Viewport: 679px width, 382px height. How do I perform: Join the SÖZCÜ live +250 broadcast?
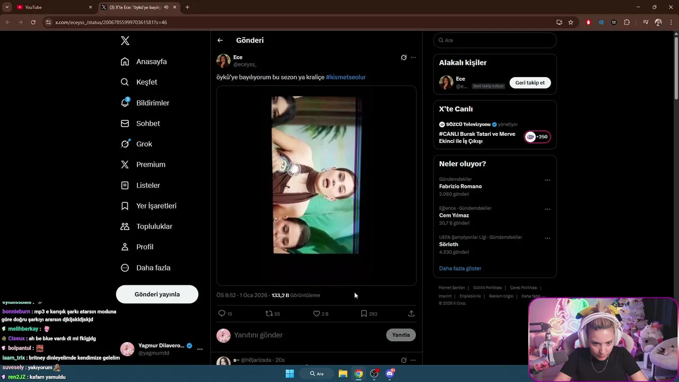pos(537,137)
